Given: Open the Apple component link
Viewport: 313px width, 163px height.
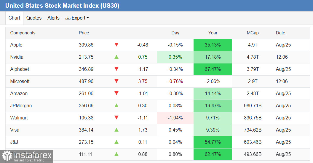Looking at the screenshot, I should 16,45.
